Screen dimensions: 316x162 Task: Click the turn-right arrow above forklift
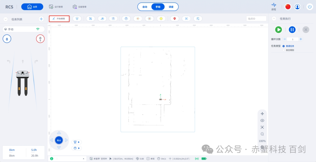36,61
